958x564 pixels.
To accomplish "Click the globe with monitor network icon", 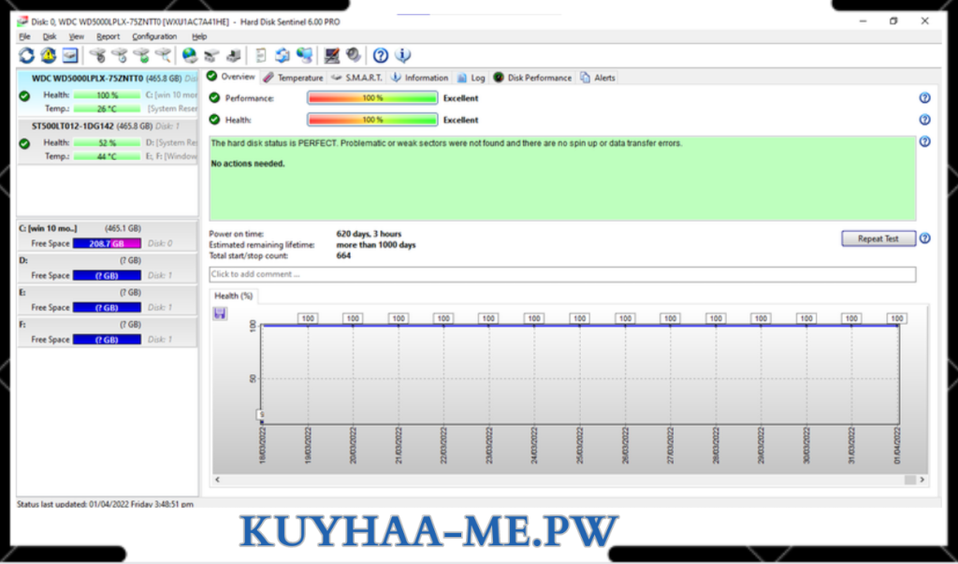I will [304, 55].
